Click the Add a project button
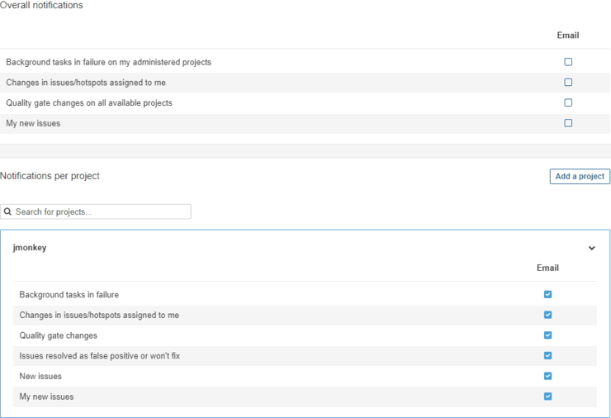Screen dimensions: 611x418 (x=580, y=176)
